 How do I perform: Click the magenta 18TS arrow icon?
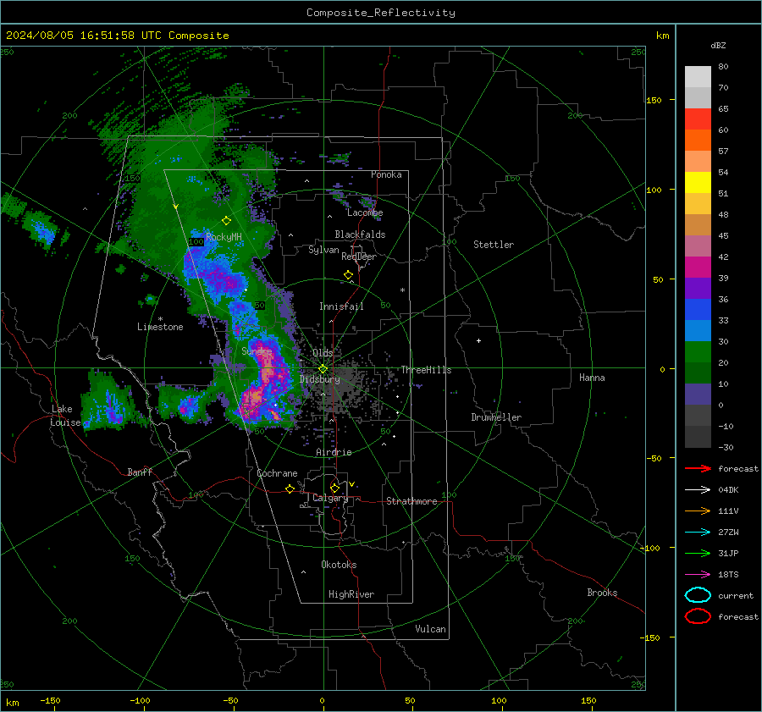pyautogui.click(x=698, y=575)
